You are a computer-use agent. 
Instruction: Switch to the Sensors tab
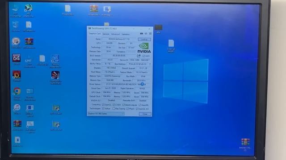point(106,34)
